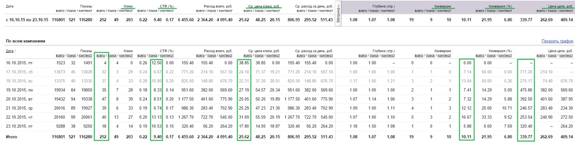Sort by всего under Глубина (стр.) lower table
This screenshot has width=575, height=142.
click(363, 56)
